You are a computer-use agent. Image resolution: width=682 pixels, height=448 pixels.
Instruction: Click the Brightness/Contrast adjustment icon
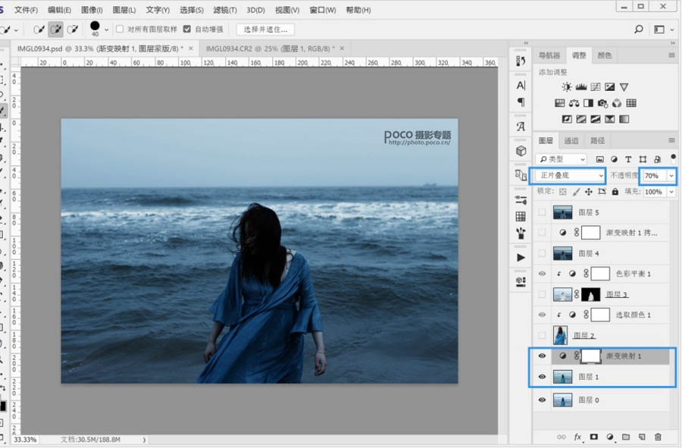(x=567, y=87)
